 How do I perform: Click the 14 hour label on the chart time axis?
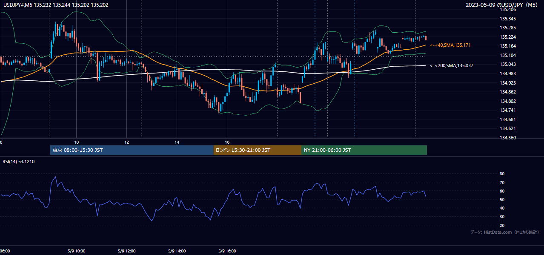tap(177, 142)
